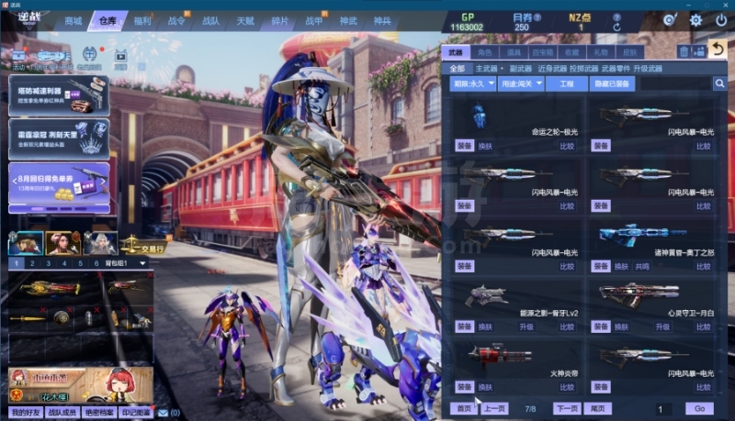
Task: Equip the 命运之轮-极光 item
Action: coord(464,146)
